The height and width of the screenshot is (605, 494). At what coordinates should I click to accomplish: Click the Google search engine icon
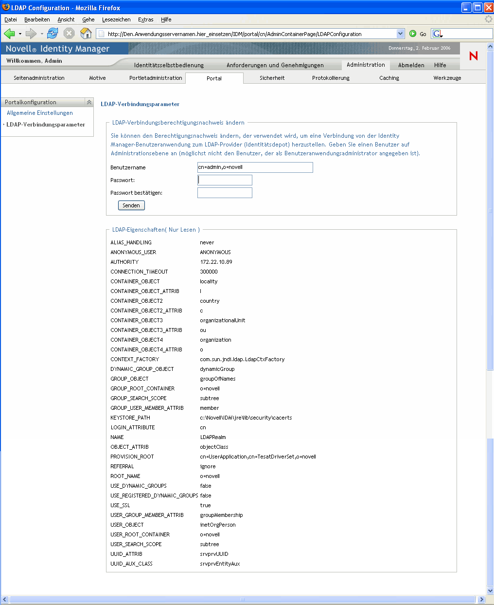pyautogui.click(x=437, y=34)
